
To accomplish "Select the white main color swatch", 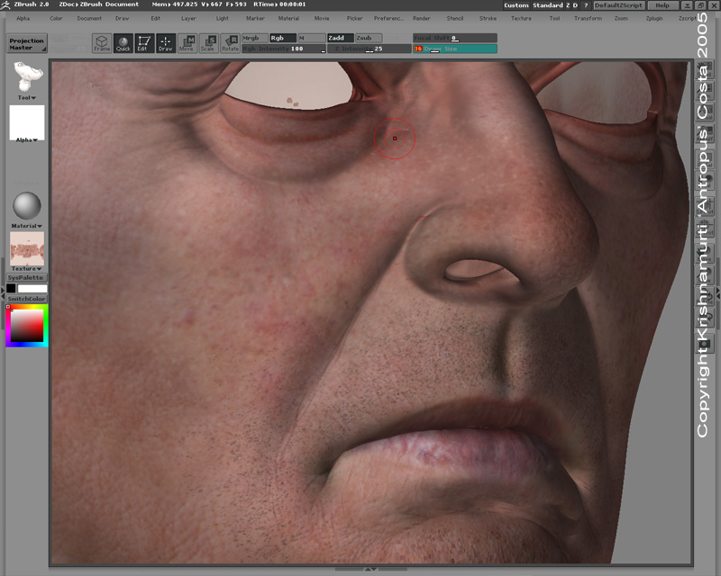I will click(32, 288).
